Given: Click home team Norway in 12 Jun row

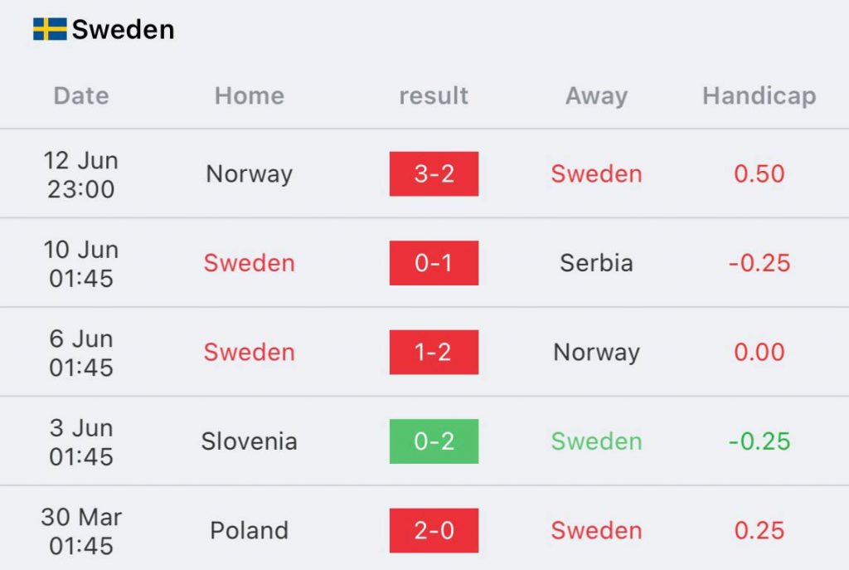Looking at the screenshot, I should pyautogui.click(x=249, y=174).
